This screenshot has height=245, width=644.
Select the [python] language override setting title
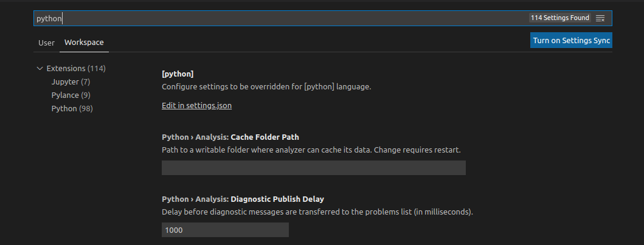click(178, 74)
